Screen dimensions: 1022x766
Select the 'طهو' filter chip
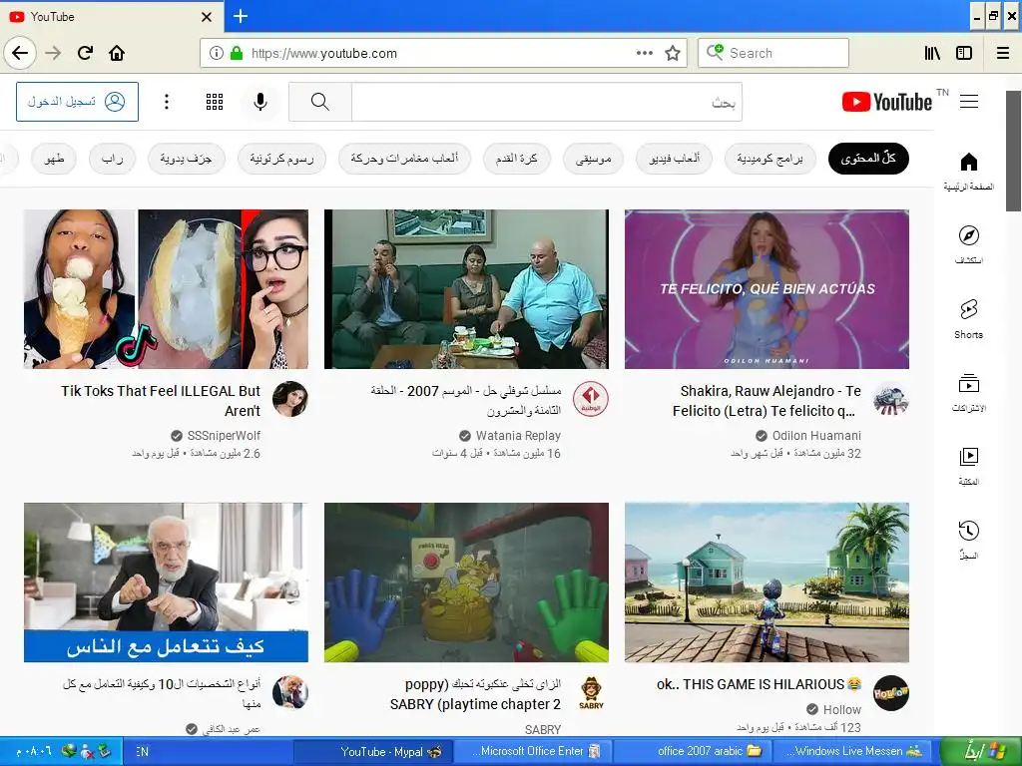tap(54, 159)
